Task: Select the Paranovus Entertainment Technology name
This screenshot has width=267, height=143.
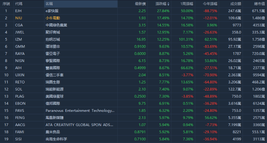Action: coord(80,111)
